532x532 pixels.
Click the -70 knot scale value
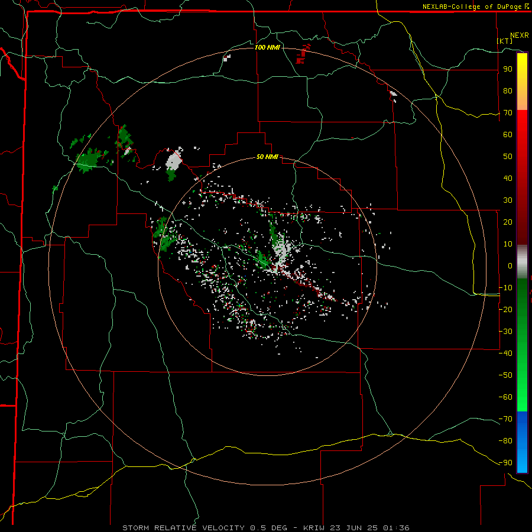(505, 419)
